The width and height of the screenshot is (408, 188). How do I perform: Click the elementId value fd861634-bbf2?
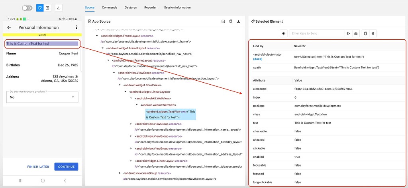pos(324,89)
